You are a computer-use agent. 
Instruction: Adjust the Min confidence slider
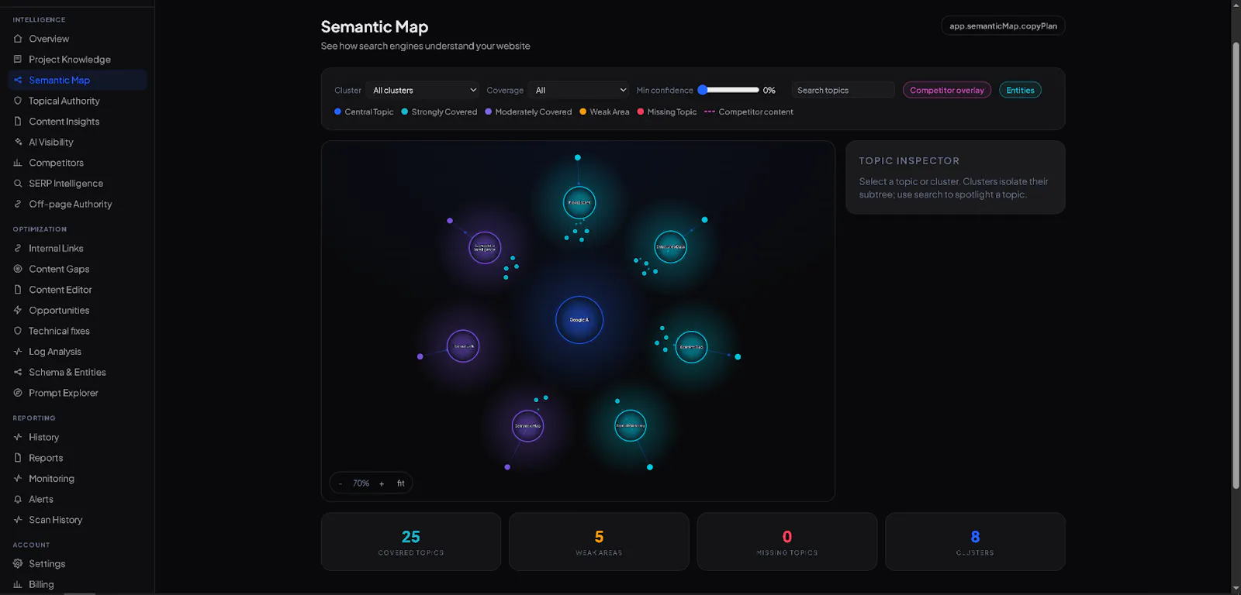coord(729,90)
